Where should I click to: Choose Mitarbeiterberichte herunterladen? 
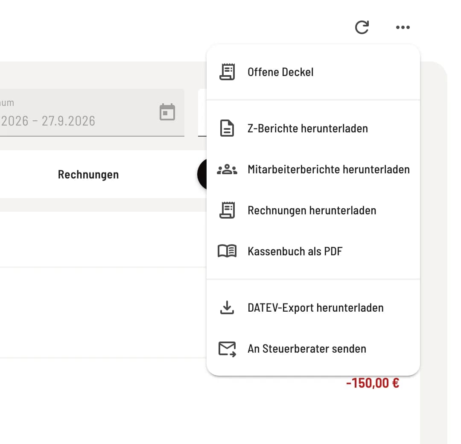tap(313, 169)
